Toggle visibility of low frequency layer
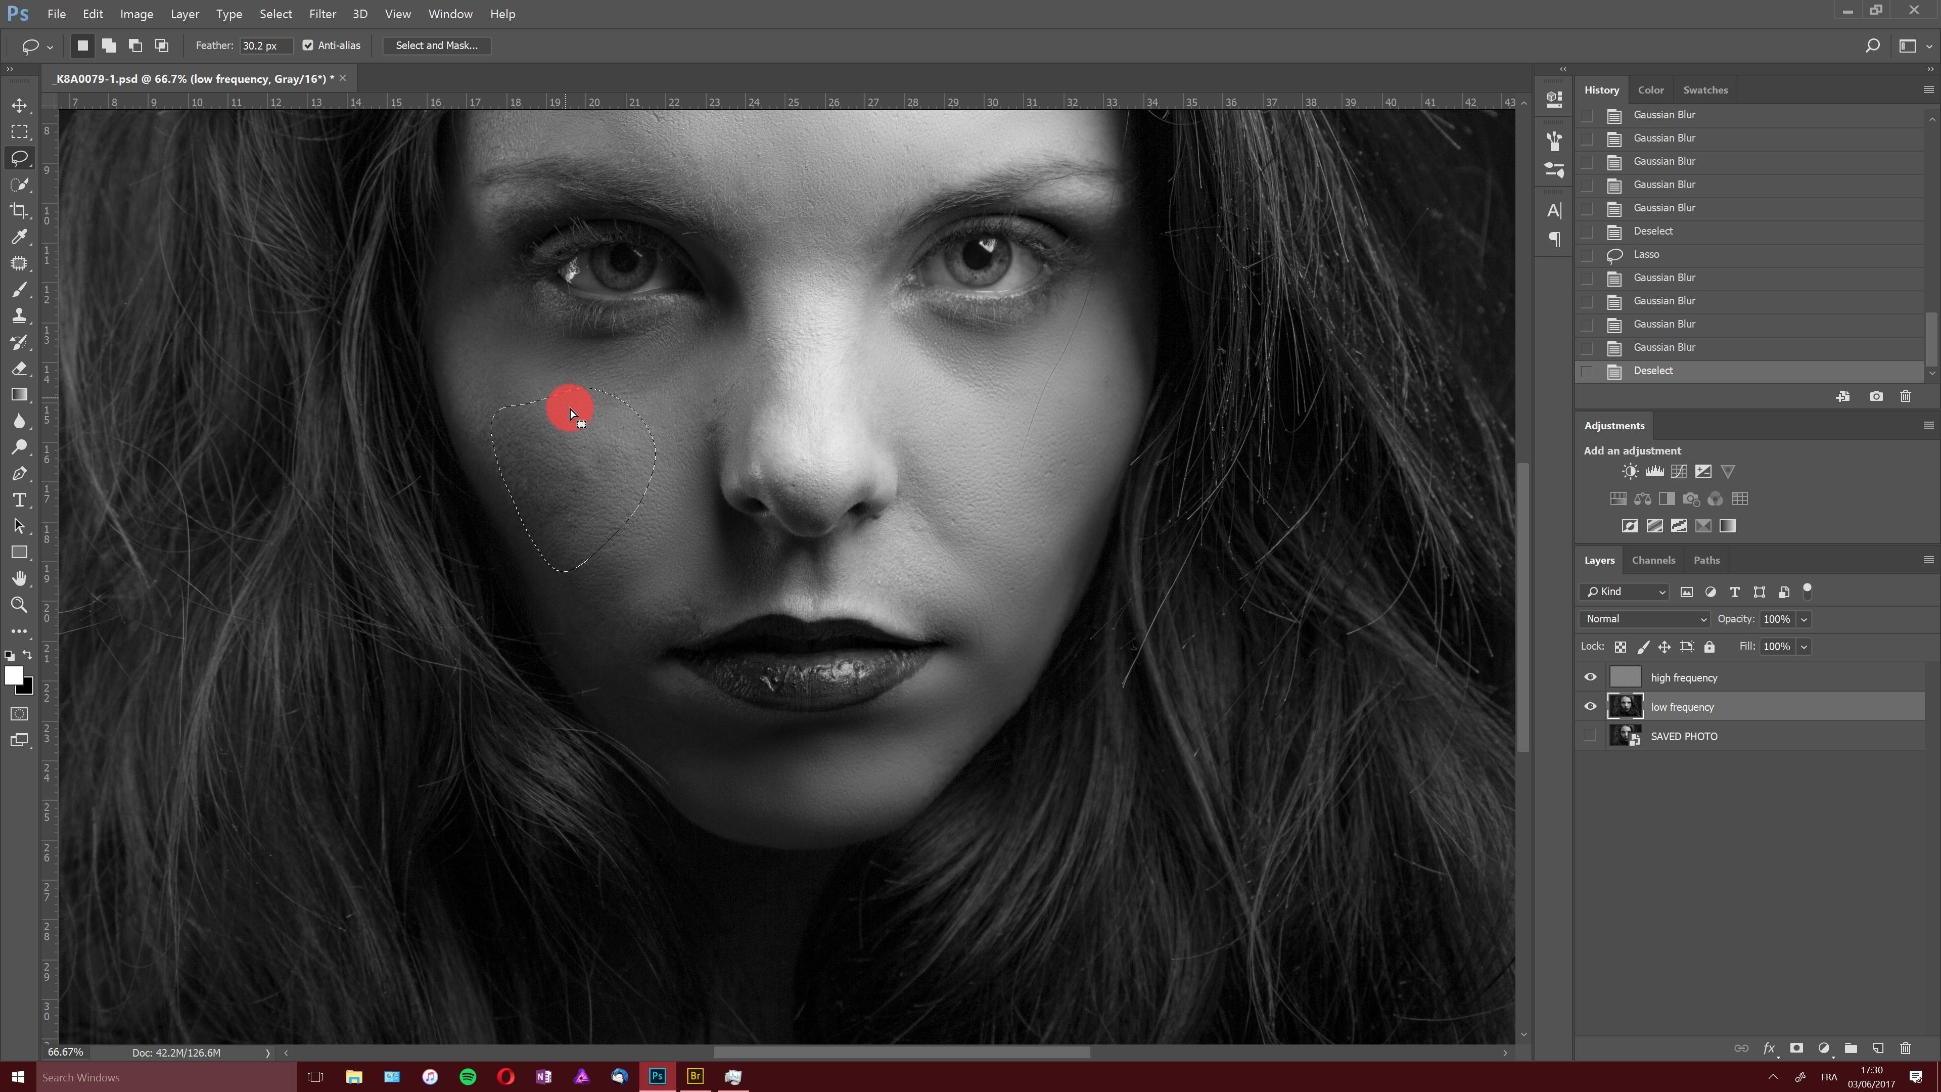This screenshot has width=1941, height=1092. click(x=1590, y=707)
